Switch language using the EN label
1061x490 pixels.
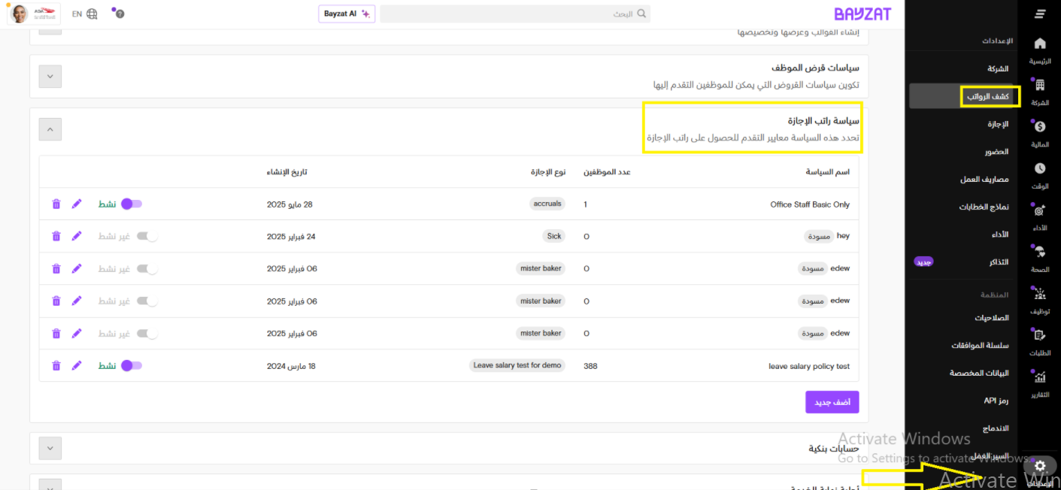pyautogui.click(x=77, y=14)
